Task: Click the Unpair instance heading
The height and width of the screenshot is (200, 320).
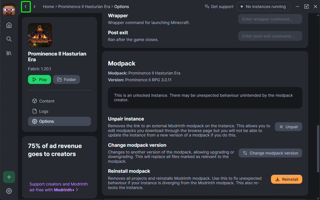Action: point(126,119)
